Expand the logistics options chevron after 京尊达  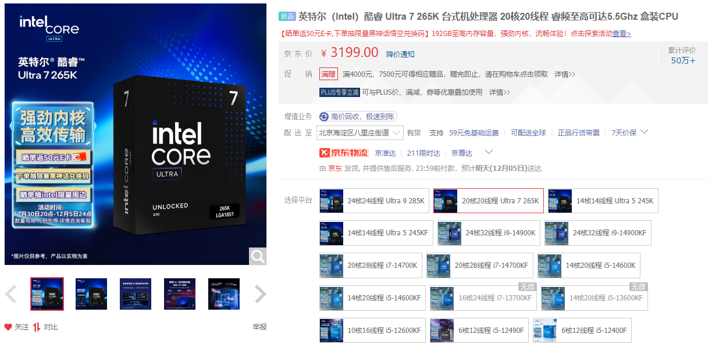click(x=489, y=152)
